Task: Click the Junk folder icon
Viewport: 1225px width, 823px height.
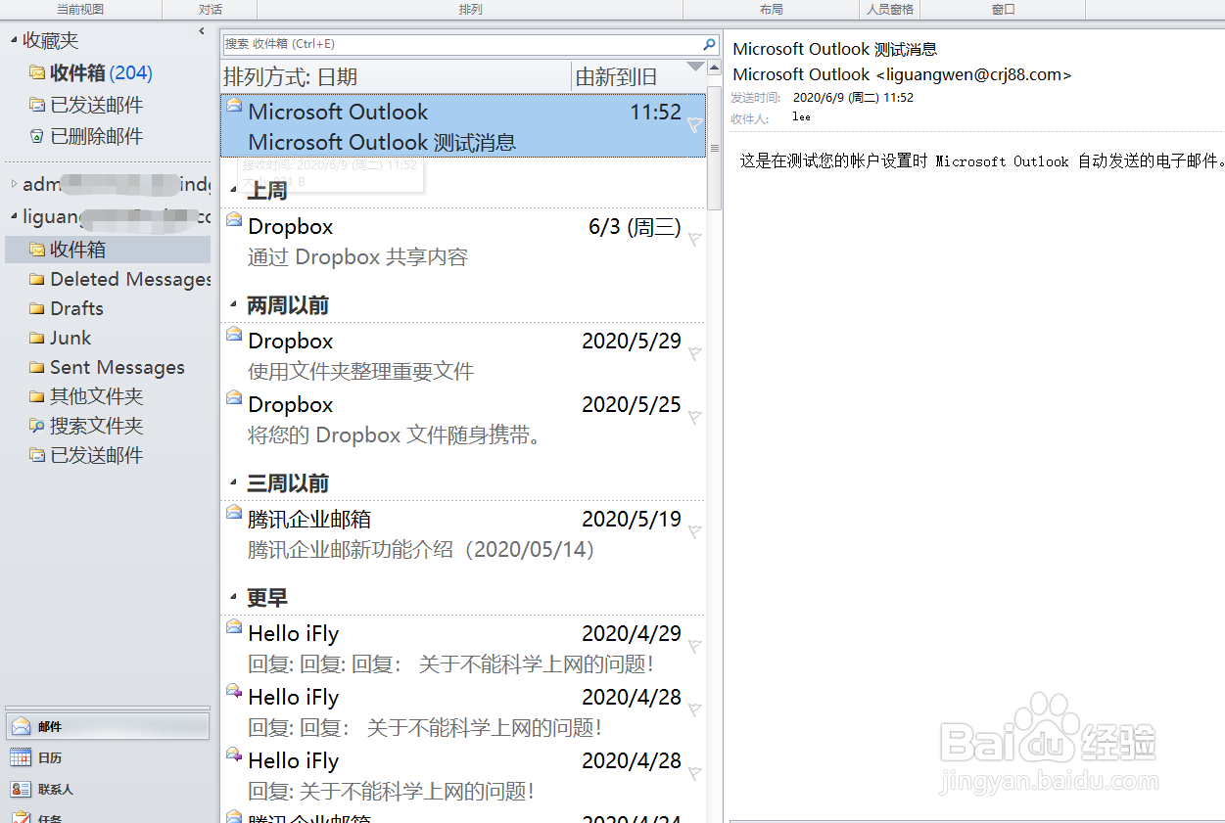Action: [37, 338]
